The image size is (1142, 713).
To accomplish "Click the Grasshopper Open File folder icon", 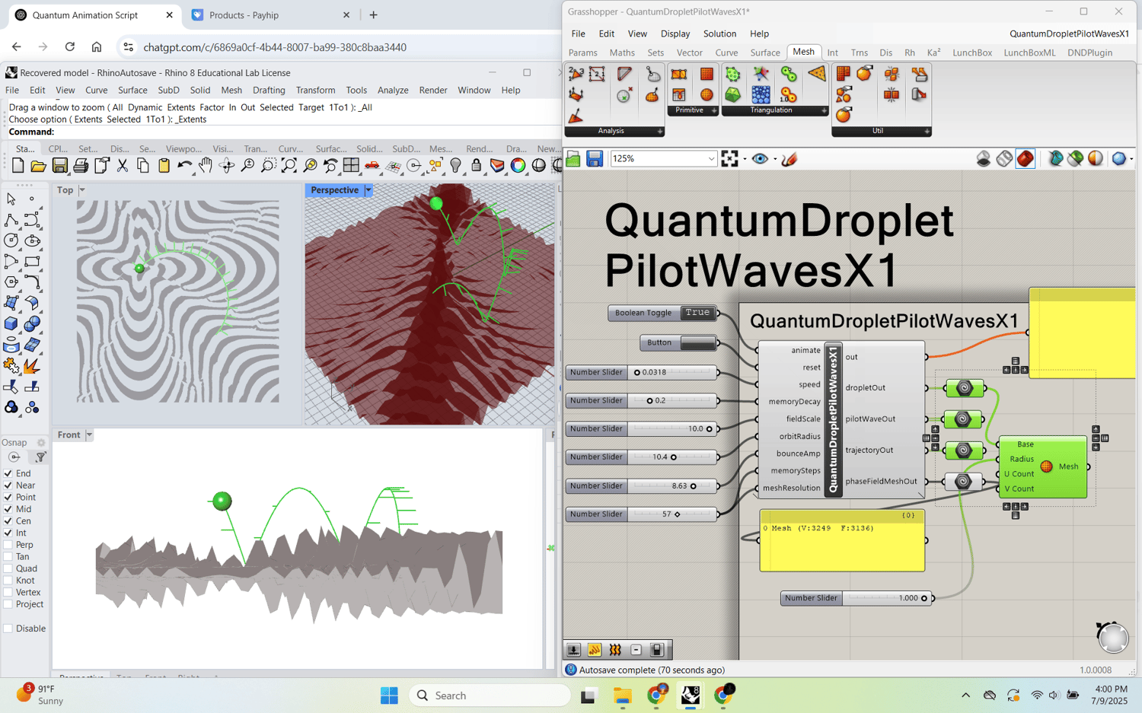I will coord(573,158).
